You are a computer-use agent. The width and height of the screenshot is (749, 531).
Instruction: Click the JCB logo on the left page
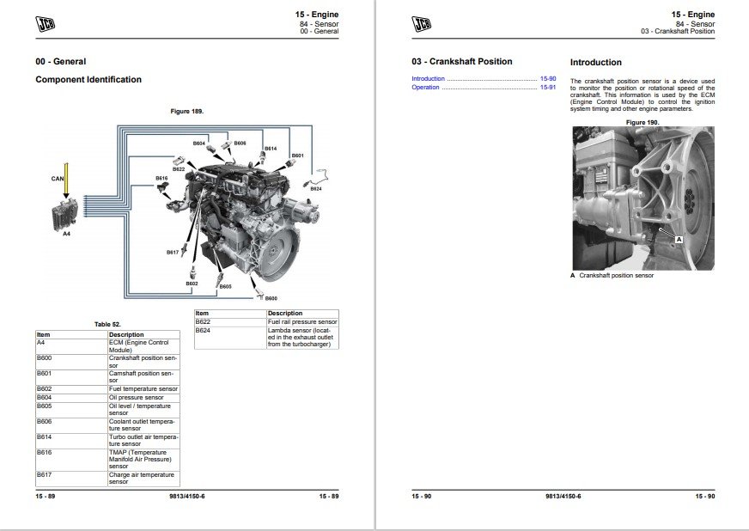[46, 23]
